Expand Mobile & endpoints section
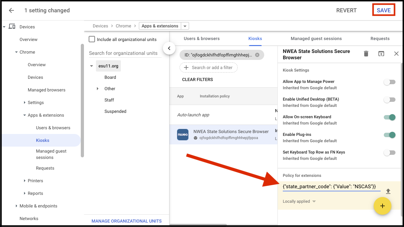Viewport: 404px width, 227px height. click(16, 206)
